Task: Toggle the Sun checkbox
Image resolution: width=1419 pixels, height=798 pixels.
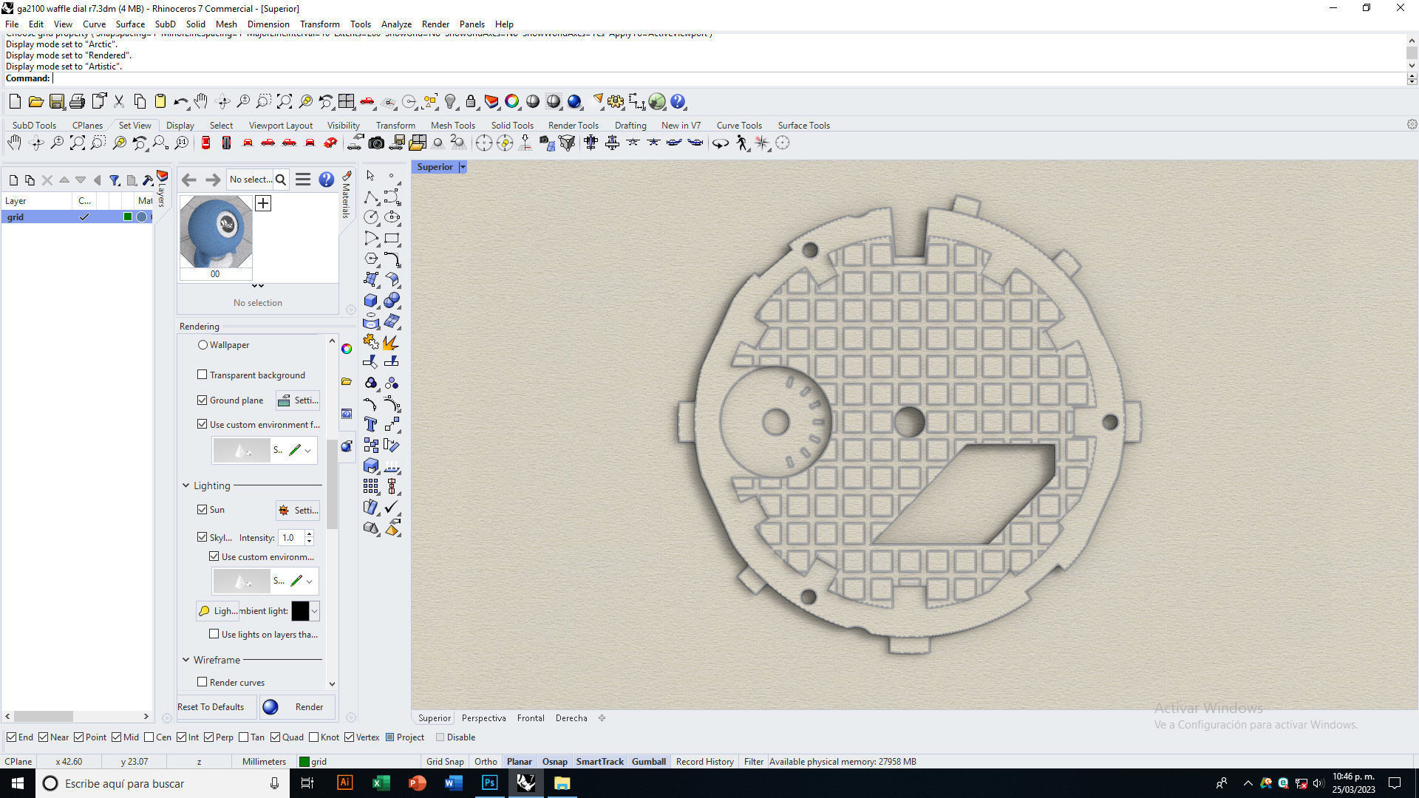Action: [203, 509]
